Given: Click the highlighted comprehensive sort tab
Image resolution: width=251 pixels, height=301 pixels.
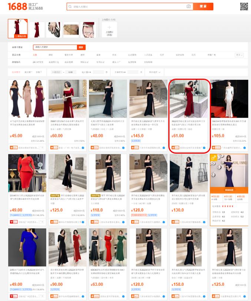Looking at the screenshot, I should point(16,72).
